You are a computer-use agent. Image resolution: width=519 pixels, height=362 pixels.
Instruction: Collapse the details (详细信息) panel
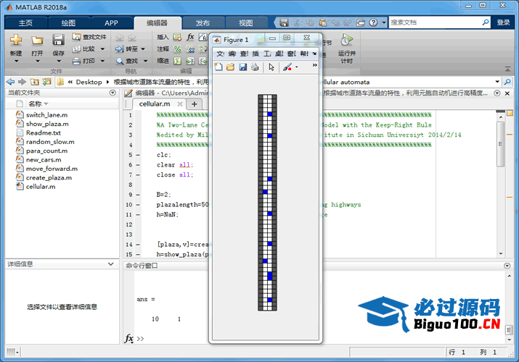110,264
